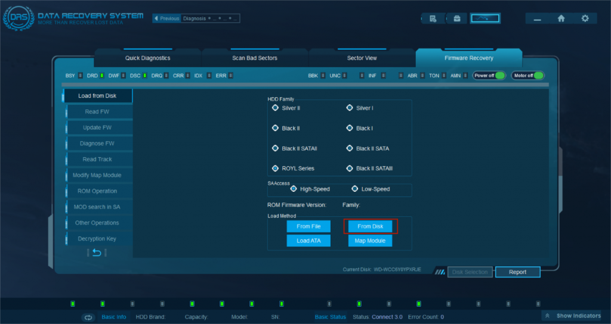Click the Report button
Image resolution: width=611 pixels, height=324 pixels.
click(x=517, y=272)
